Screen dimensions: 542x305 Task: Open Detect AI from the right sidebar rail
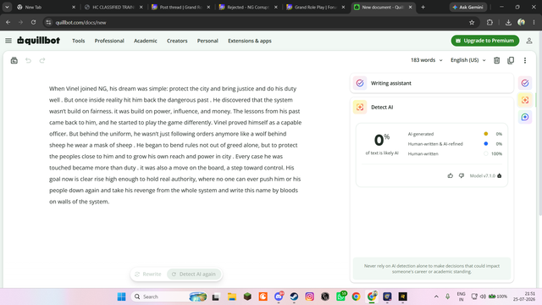525,100
